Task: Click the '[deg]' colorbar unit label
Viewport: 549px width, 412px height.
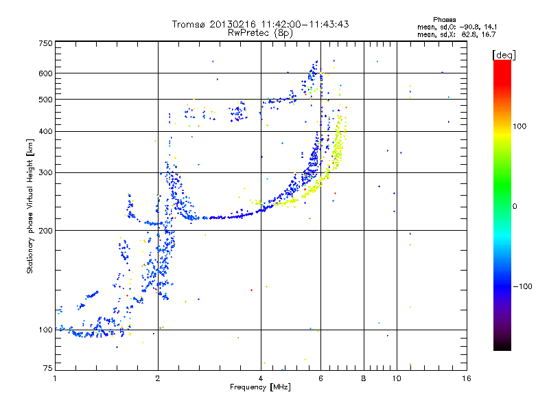Action: click(504, 55)
